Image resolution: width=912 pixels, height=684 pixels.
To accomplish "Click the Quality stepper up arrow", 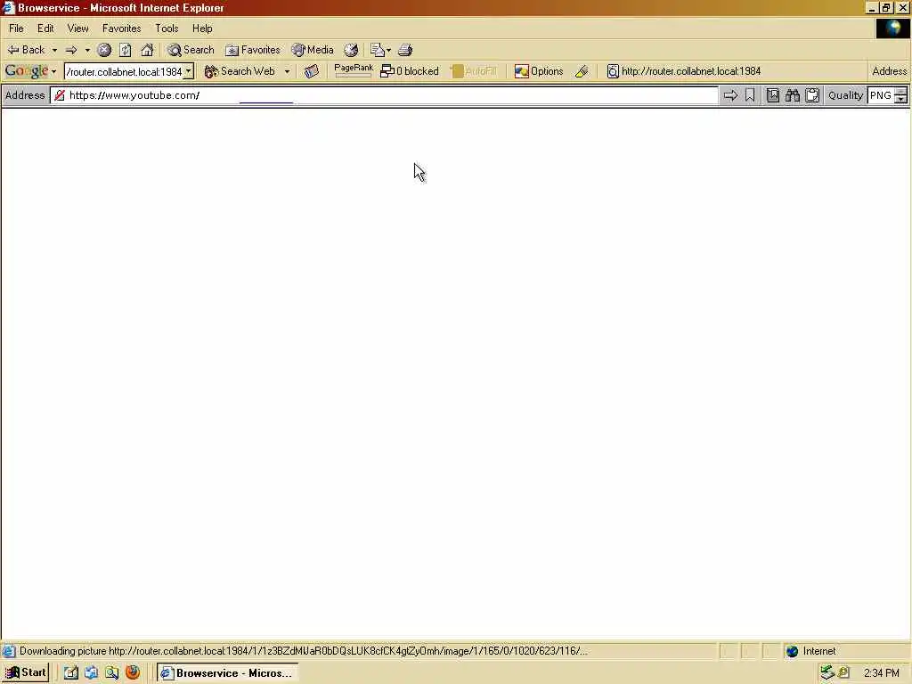I will (901, 92).
